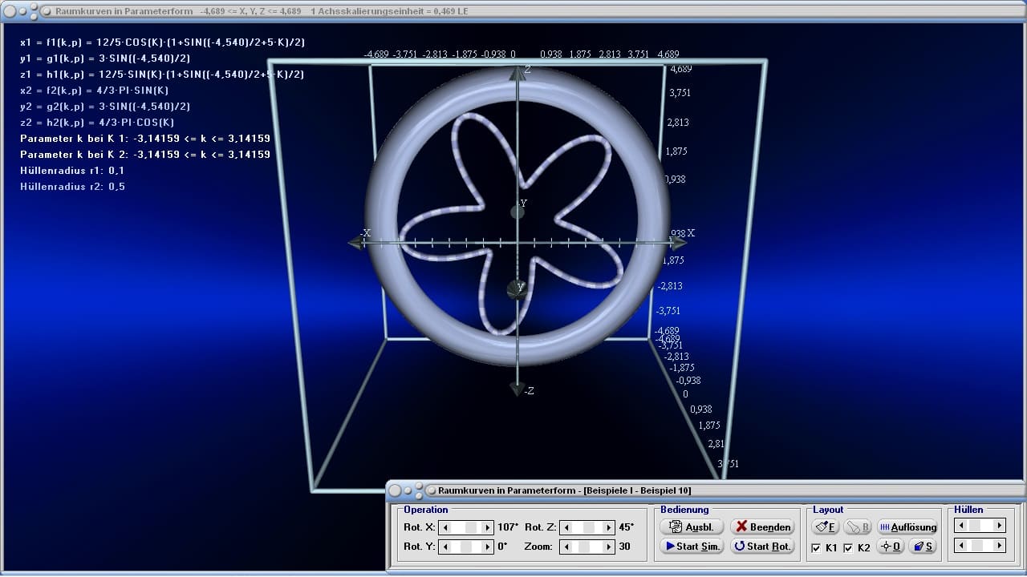1027x577 pixels.
Task: Increase Rot. X with right arrow
Action: 489,527
